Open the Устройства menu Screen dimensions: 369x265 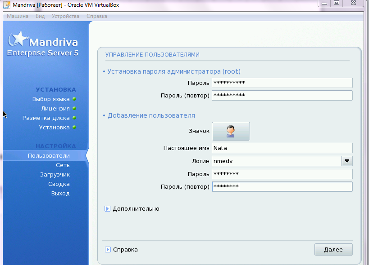pos(65,16)
